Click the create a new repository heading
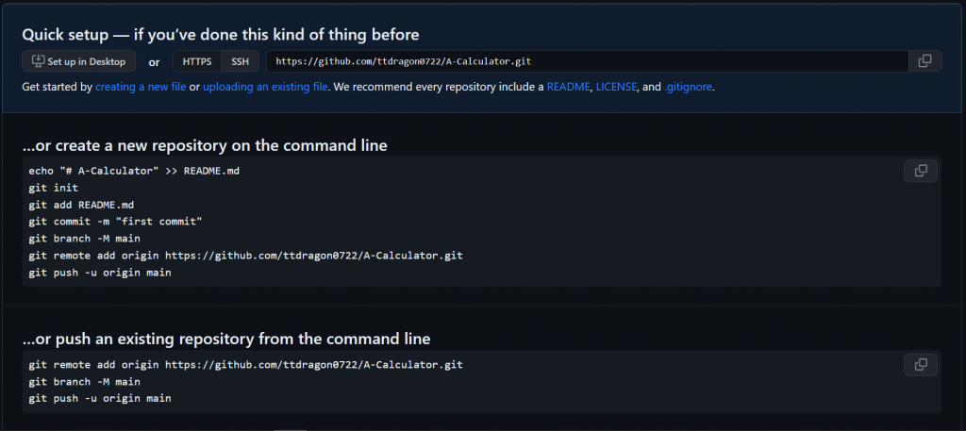The width and height of the screenshot is (966, 431). (205, 146)
